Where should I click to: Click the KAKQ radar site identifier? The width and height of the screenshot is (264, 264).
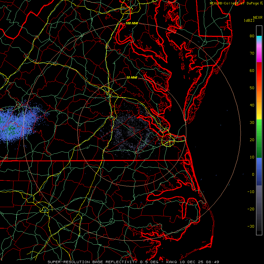click(x=172, y=262)
